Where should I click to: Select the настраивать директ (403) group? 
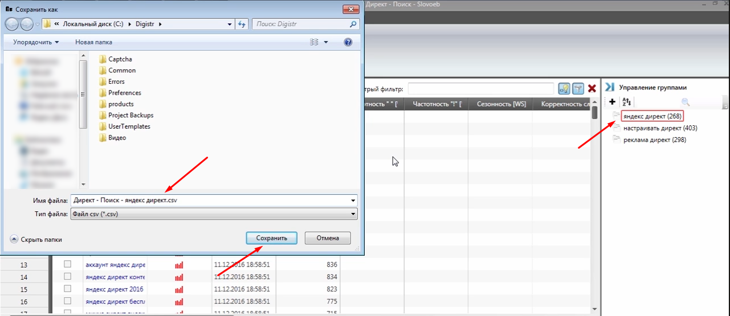pos(660,128)
